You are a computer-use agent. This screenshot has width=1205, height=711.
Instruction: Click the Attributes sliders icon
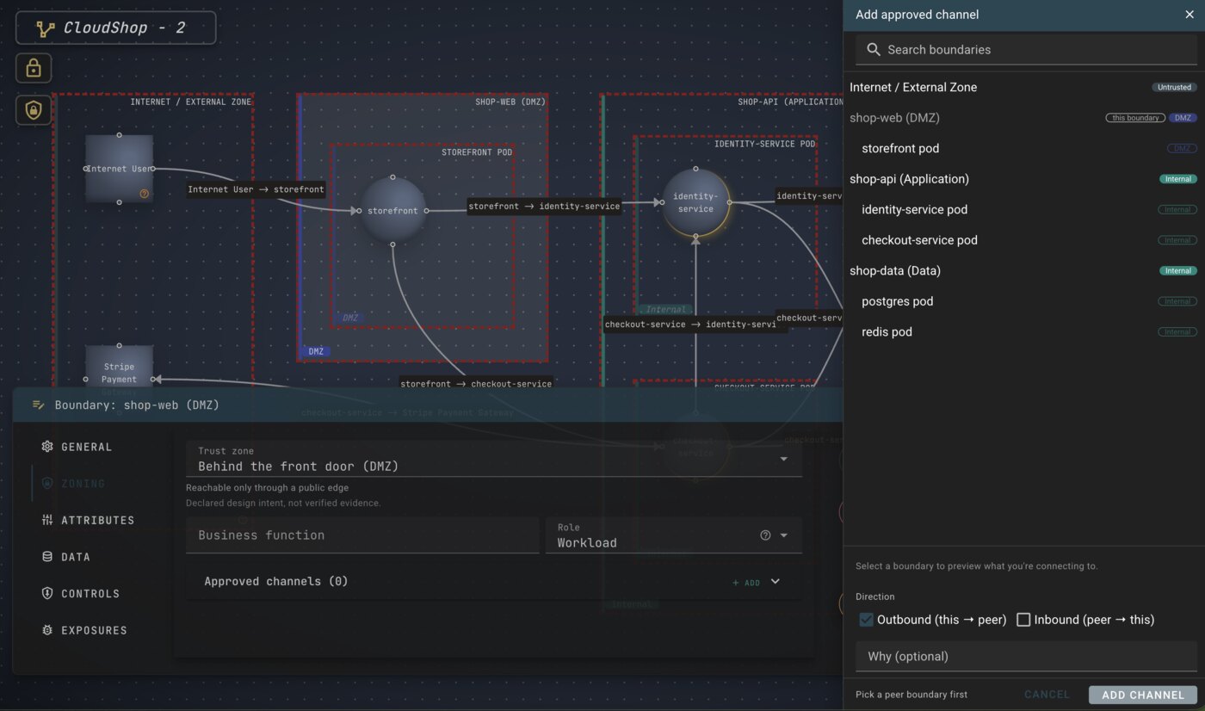point(47,520)
